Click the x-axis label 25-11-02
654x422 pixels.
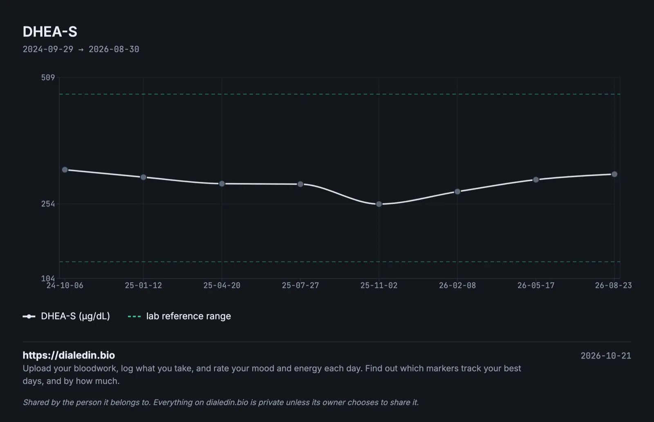click(379, 286)
